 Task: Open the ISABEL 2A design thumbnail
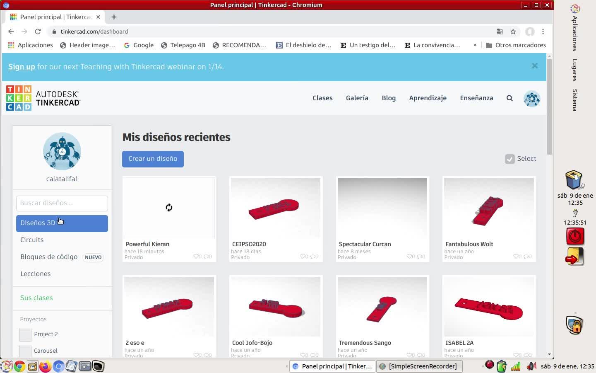(489, 307)
